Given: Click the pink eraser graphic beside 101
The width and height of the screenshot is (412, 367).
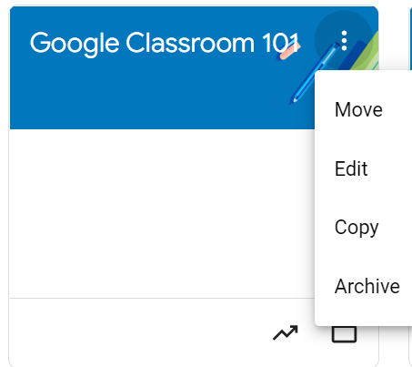Looking at the screenshot, I should [289, 51].
